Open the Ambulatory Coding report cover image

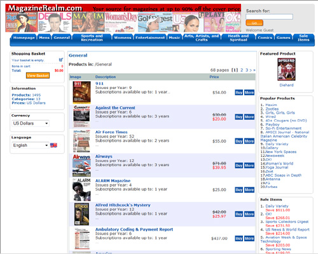81,239
